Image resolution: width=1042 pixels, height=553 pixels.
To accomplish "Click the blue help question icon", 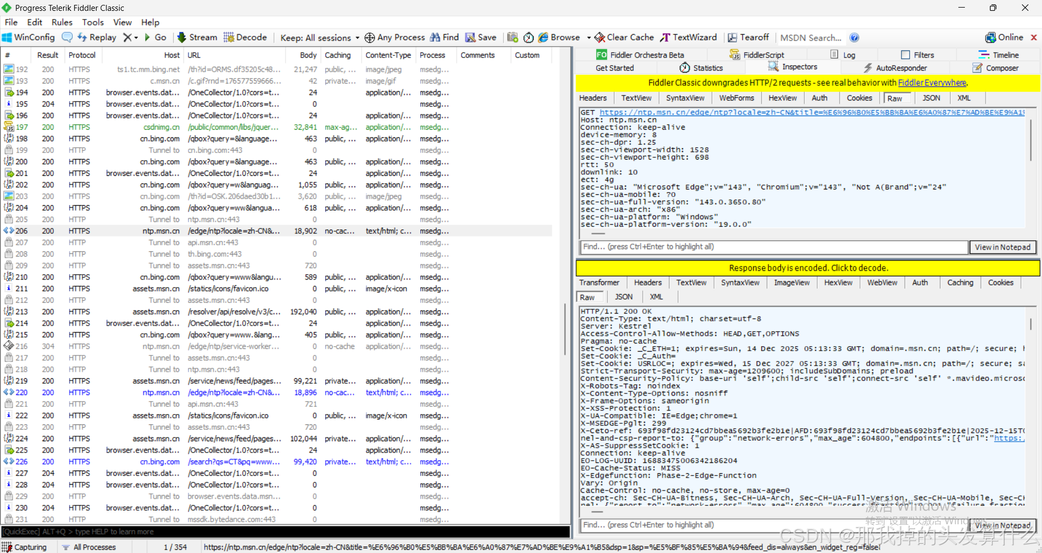I will click(855, 37).
